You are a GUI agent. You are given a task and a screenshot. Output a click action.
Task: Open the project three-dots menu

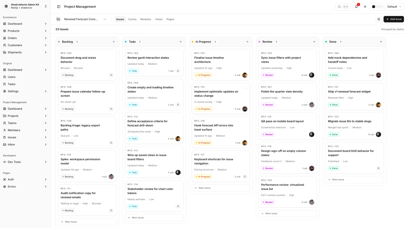[105, 19]
